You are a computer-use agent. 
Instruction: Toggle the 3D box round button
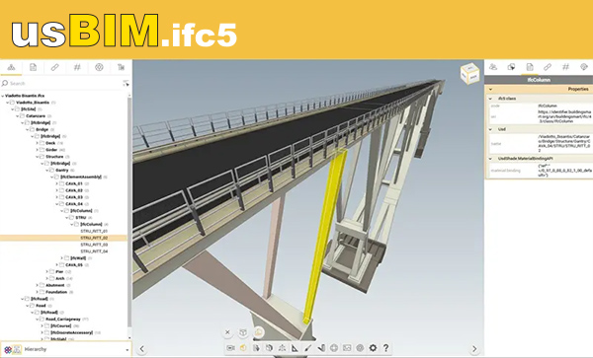tap(243, 332)
